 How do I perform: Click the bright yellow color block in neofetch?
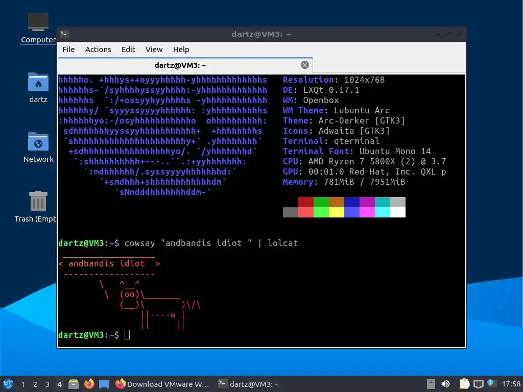tap(336, 212)
